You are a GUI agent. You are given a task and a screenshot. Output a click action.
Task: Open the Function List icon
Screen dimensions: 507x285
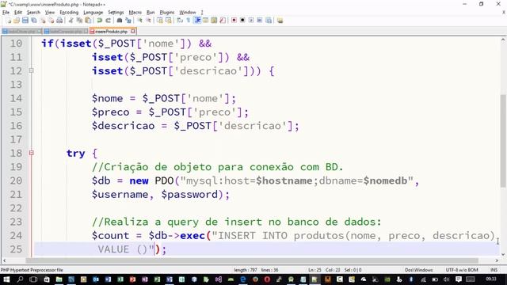(222, 21)
